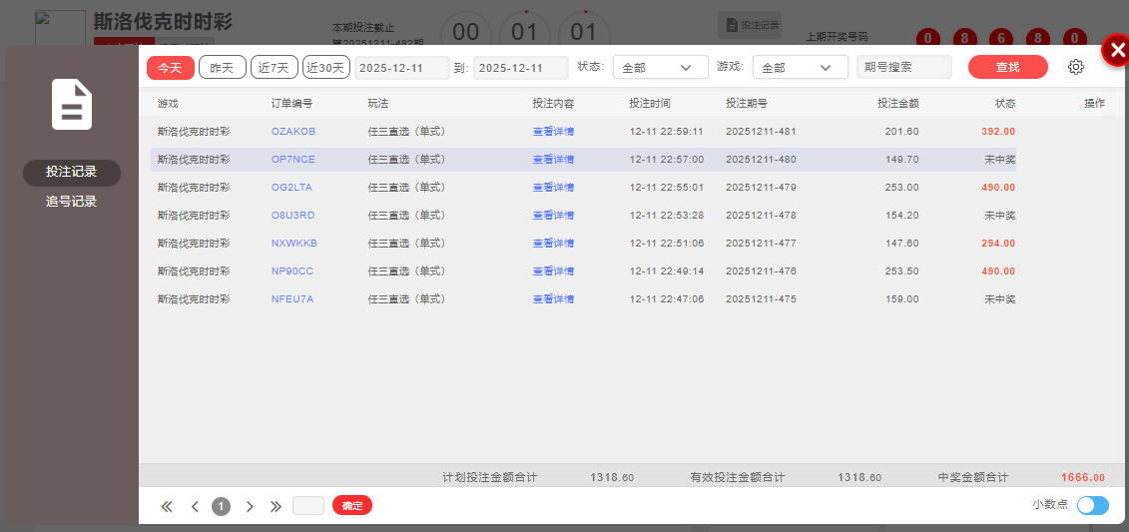Select the 今天 date filter
The height and width of the screenshot is (532, 1129).
171,67
